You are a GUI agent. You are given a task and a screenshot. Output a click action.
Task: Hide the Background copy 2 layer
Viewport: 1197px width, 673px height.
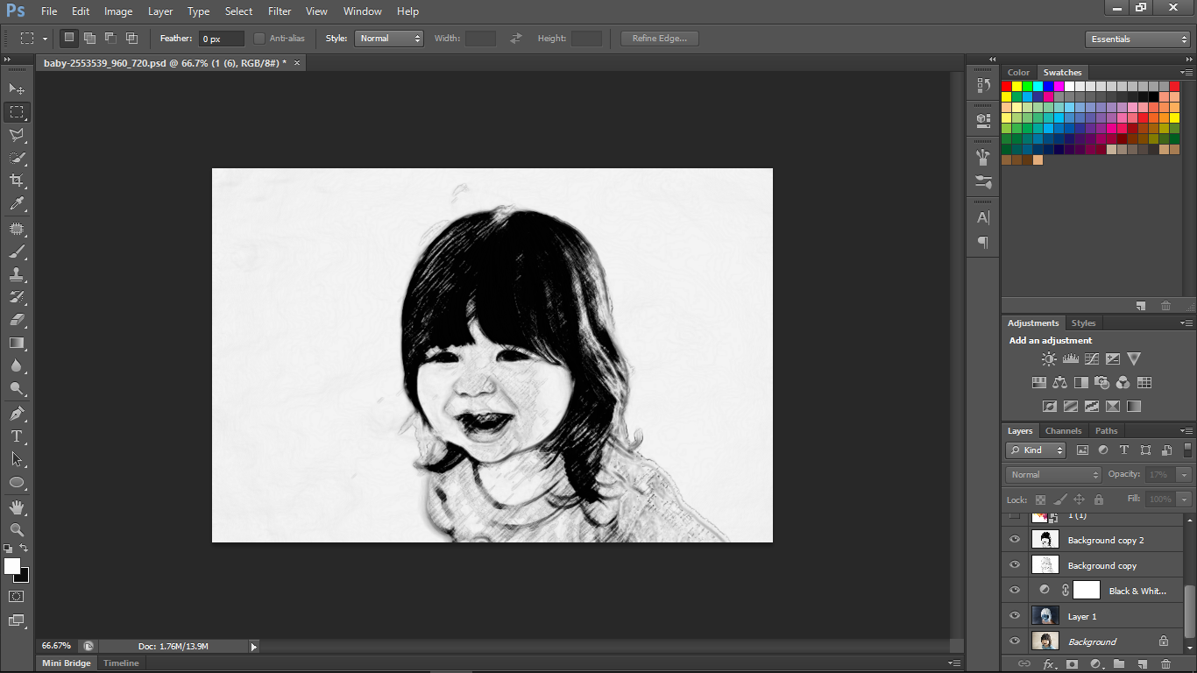point(1015,540)
